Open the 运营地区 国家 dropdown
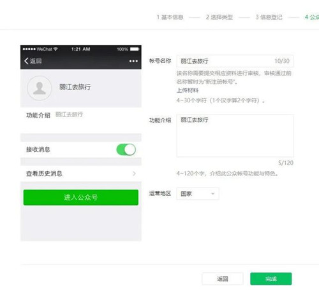 pos(198,193)
